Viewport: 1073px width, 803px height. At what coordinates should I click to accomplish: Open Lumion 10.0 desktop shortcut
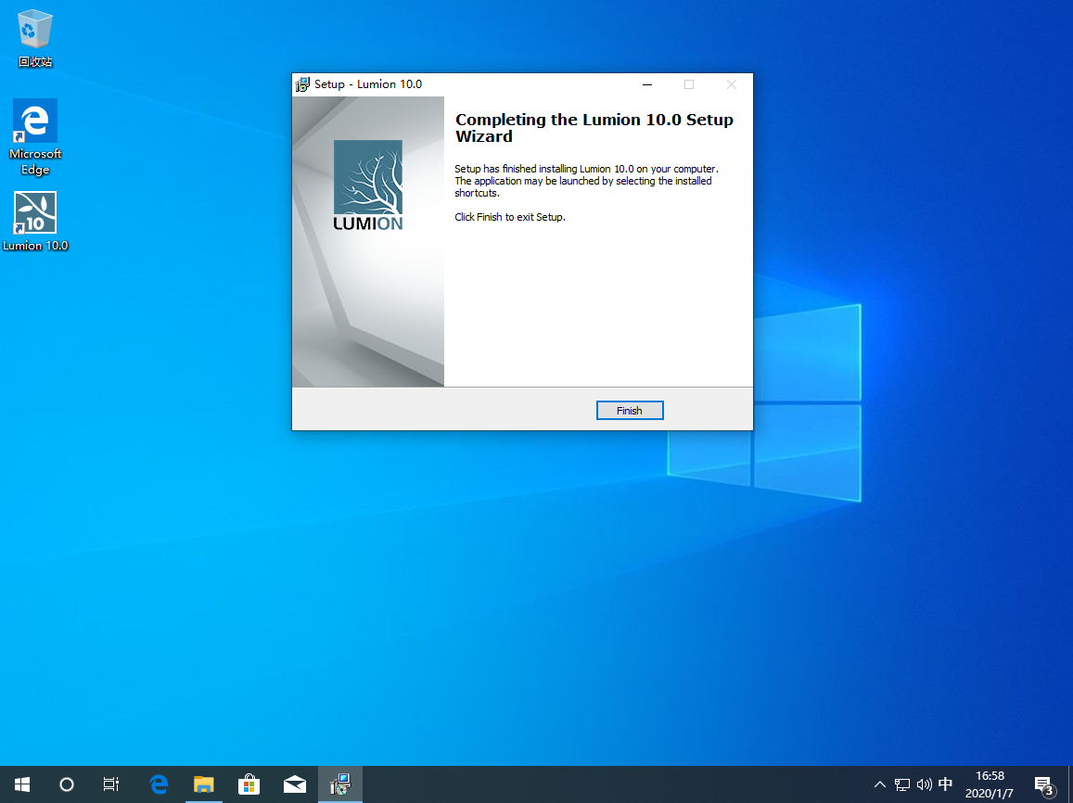[x=35, y=222]
